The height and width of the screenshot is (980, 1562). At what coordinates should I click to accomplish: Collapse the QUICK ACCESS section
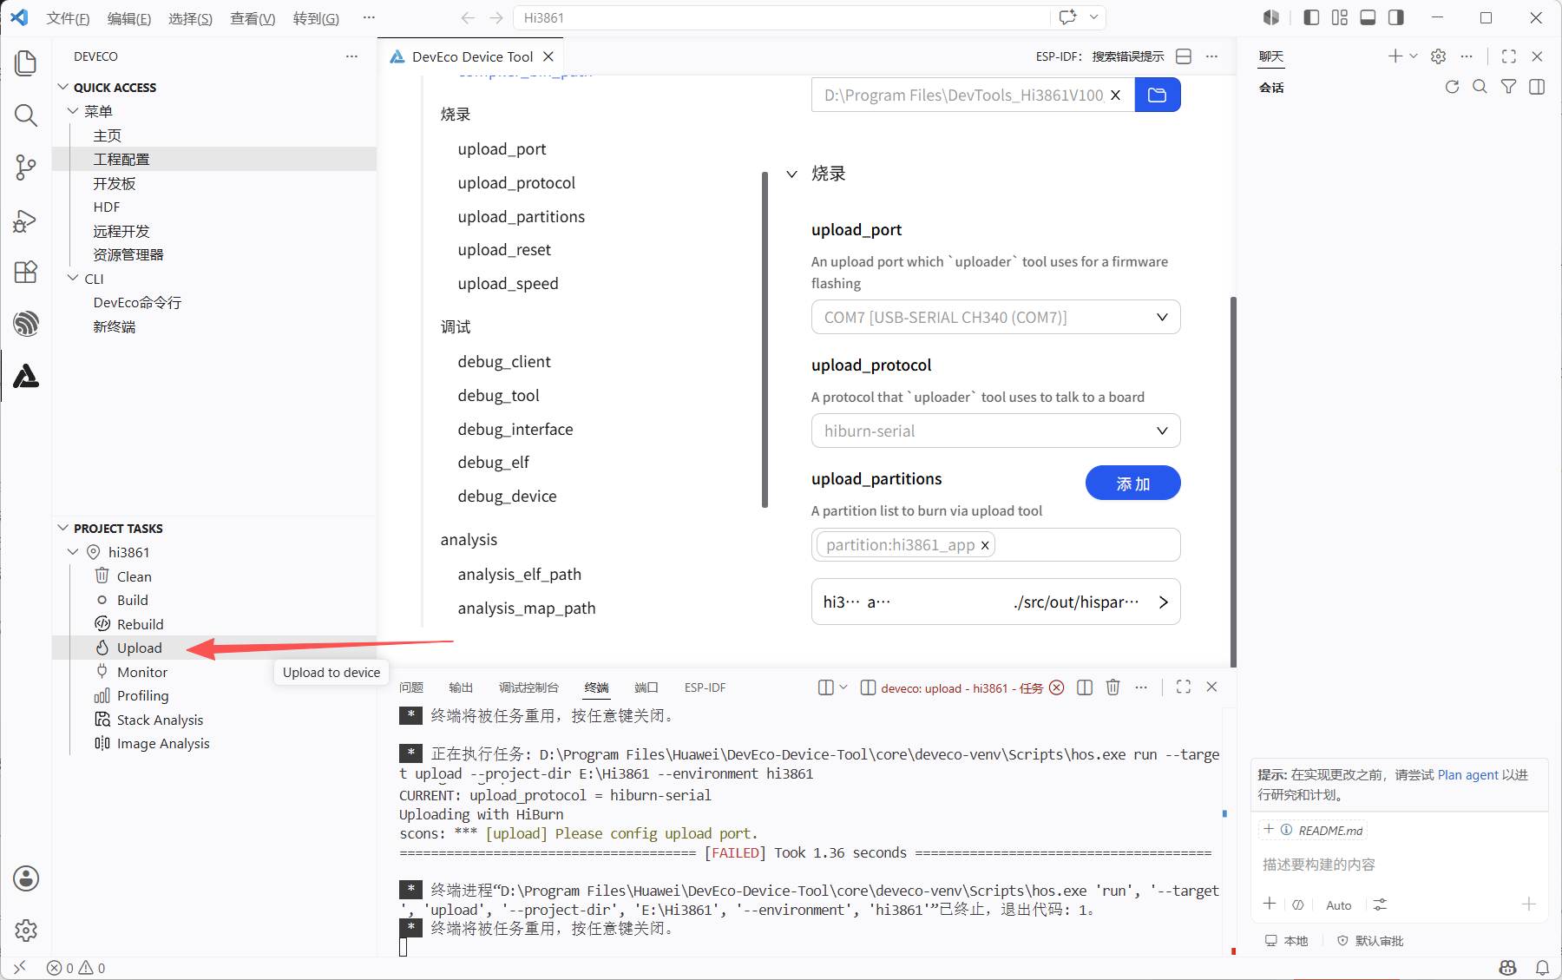62,87
